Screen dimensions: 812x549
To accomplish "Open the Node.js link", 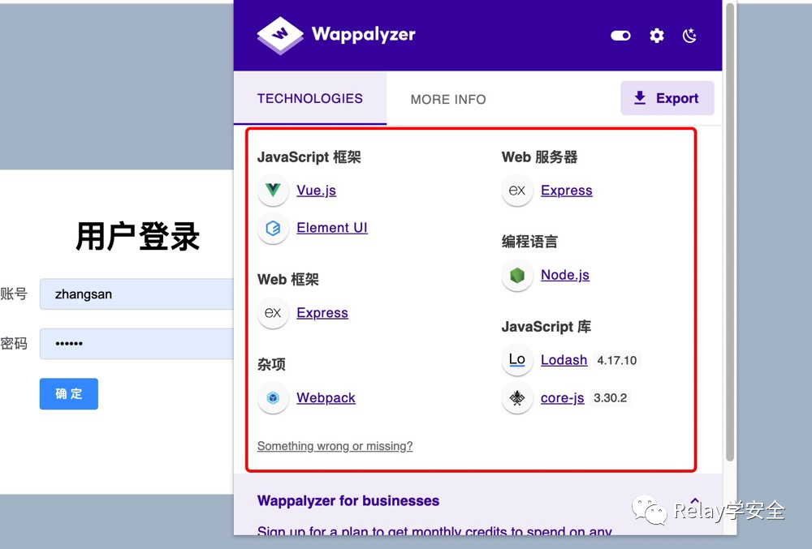I will pos(565,274).
